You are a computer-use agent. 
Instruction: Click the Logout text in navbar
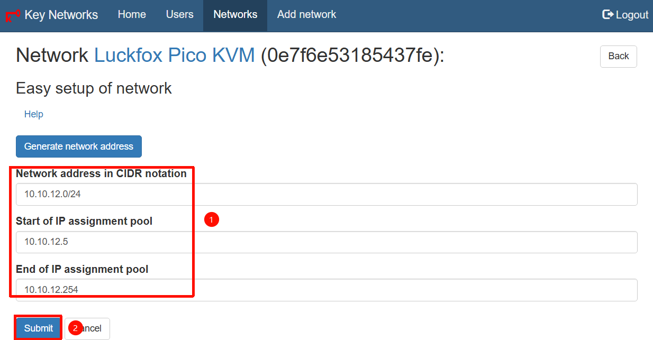tap(632, 15)
